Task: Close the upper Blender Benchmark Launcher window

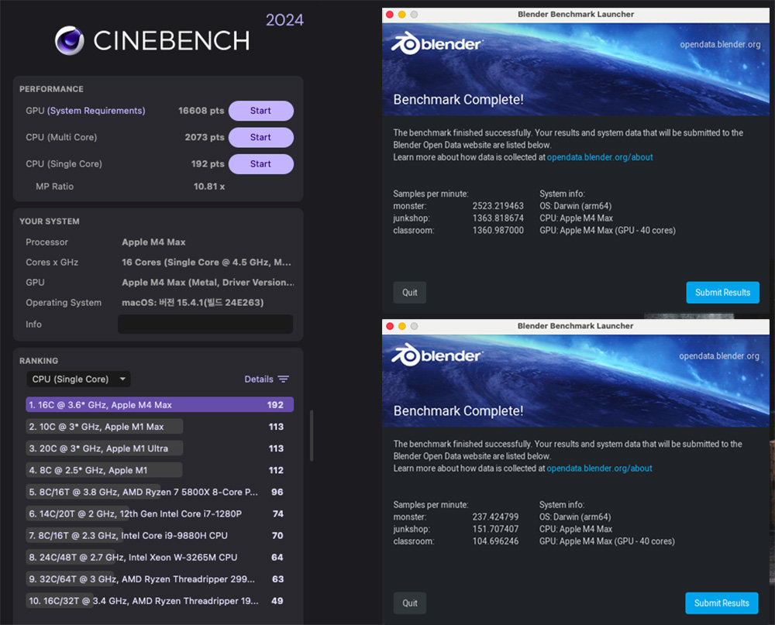Action: [x=389, y=15]
